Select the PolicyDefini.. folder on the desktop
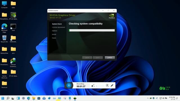Screen dimensions: 180x101 pyautogui.click(x=4, y=16)
